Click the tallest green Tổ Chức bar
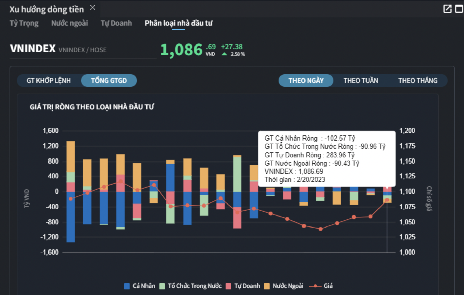Image resolution: width=464 pixels, height=295 pixels. (237, 174)
